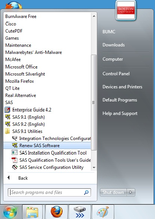Viewport: 155px width, 219px height.
Task: Click the drive-with-arrows taskbar icon
Action: point(80,212)
